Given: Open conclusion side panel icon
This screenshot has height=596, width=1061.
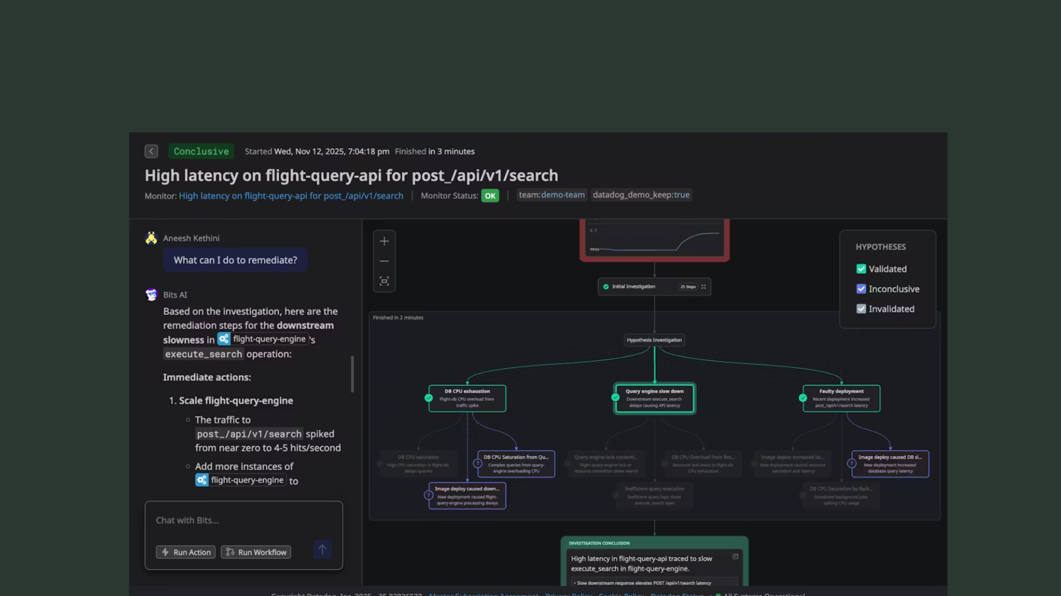Looking at the screenshot, I should (735, 557).
